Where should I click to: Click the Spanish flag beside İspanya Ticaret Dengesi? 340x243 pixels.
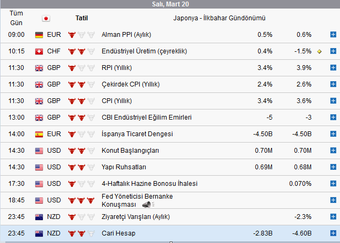click(x=39, y=134)
